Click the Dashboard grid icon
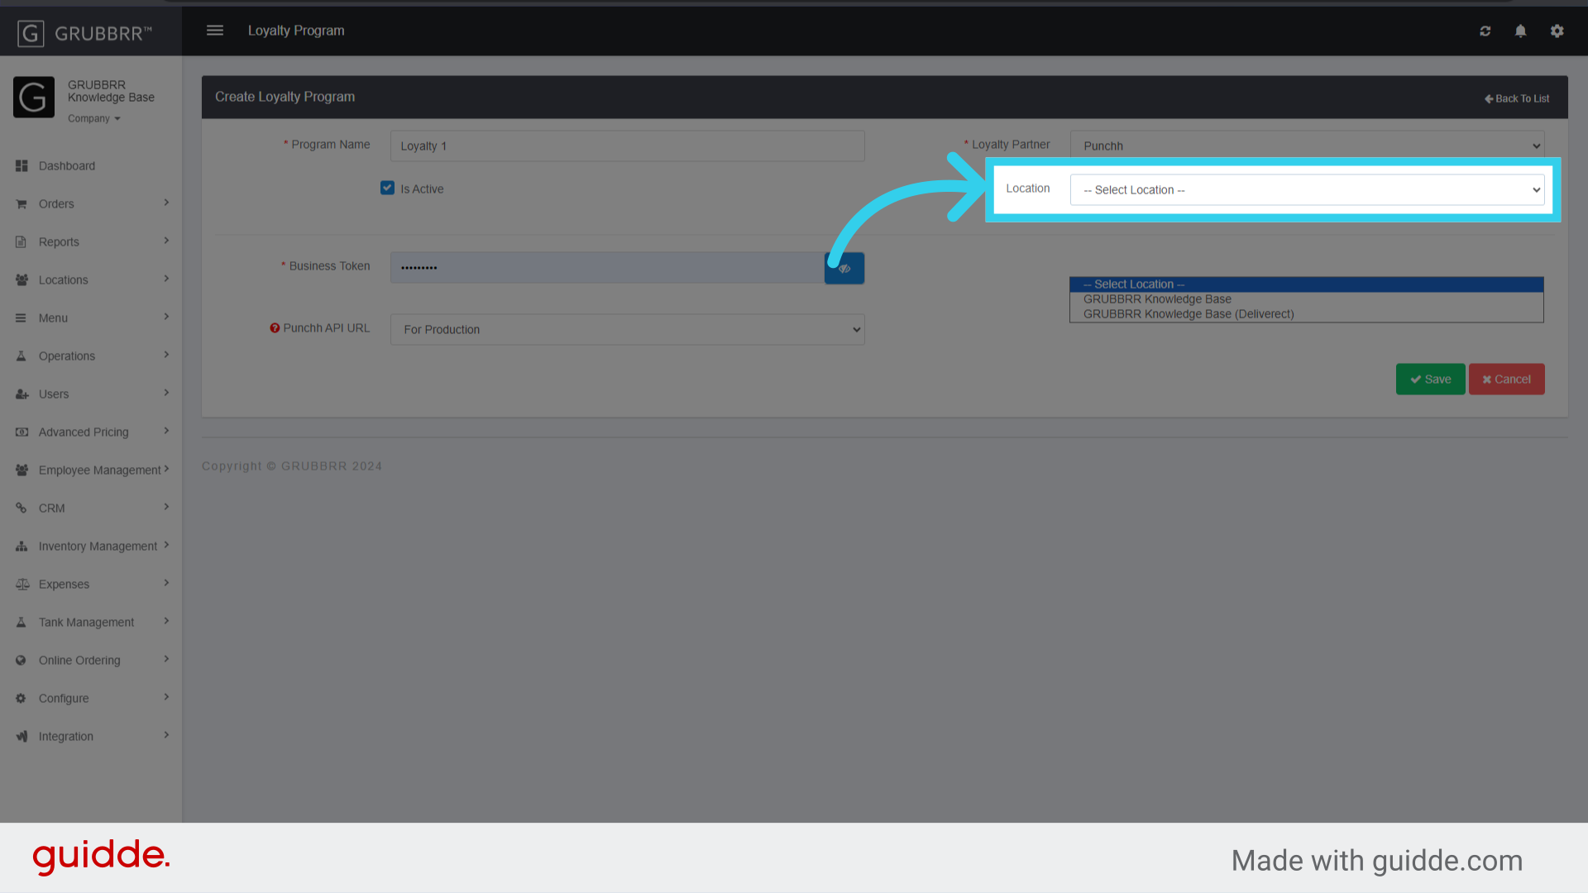 pos(22,166)
